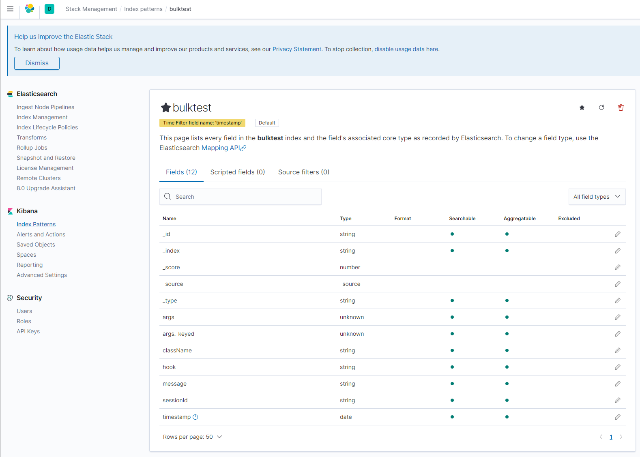Open Remote Clusters
The width and height of the screenshot is (640, 457).
click(x=39, y=178)
